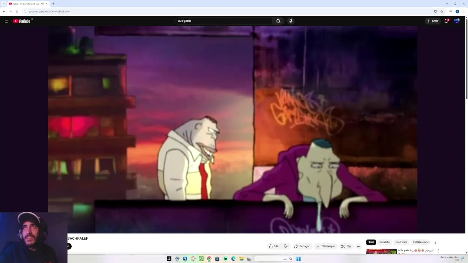The width and height of the screenshot is (468, 263).
Task: Open WhatsApp from the taskbar
Action: pyautogui.click(x=201, y=259)
